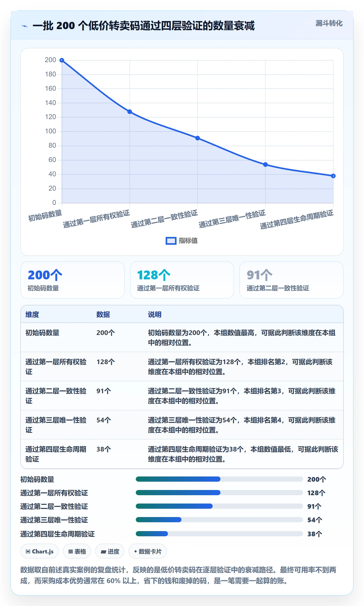Viewport: 364px width, 606px height.
Task: Click the description mentioning 本组排名第2
Action: pyautogui.click(x=240, y=367)
